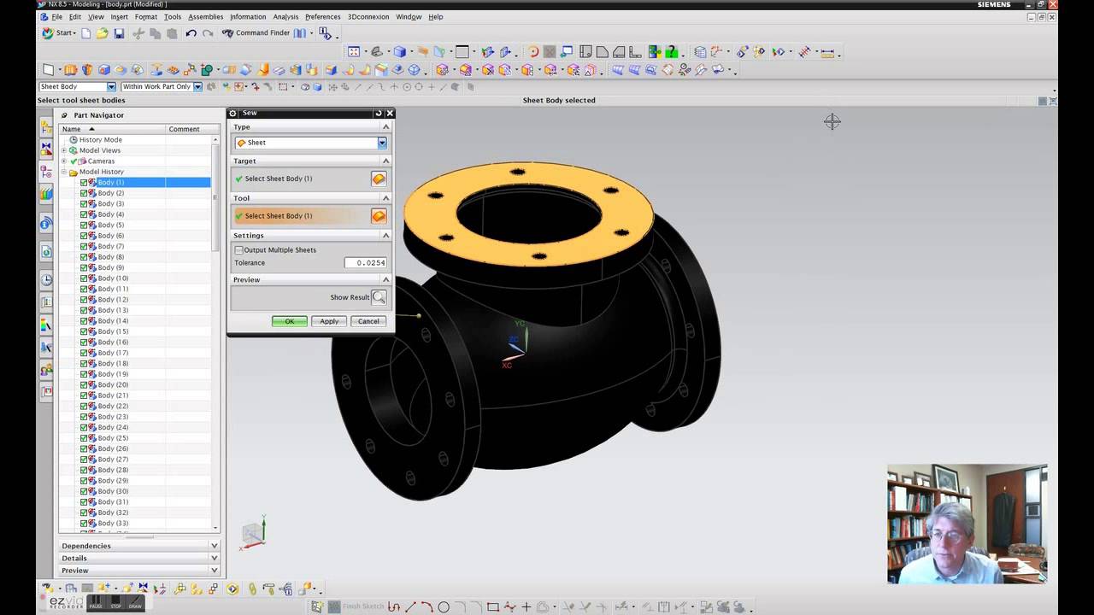Select Body (12) in Part Navigator
The width and height of the screenshot is (1094, 615).
112,300
